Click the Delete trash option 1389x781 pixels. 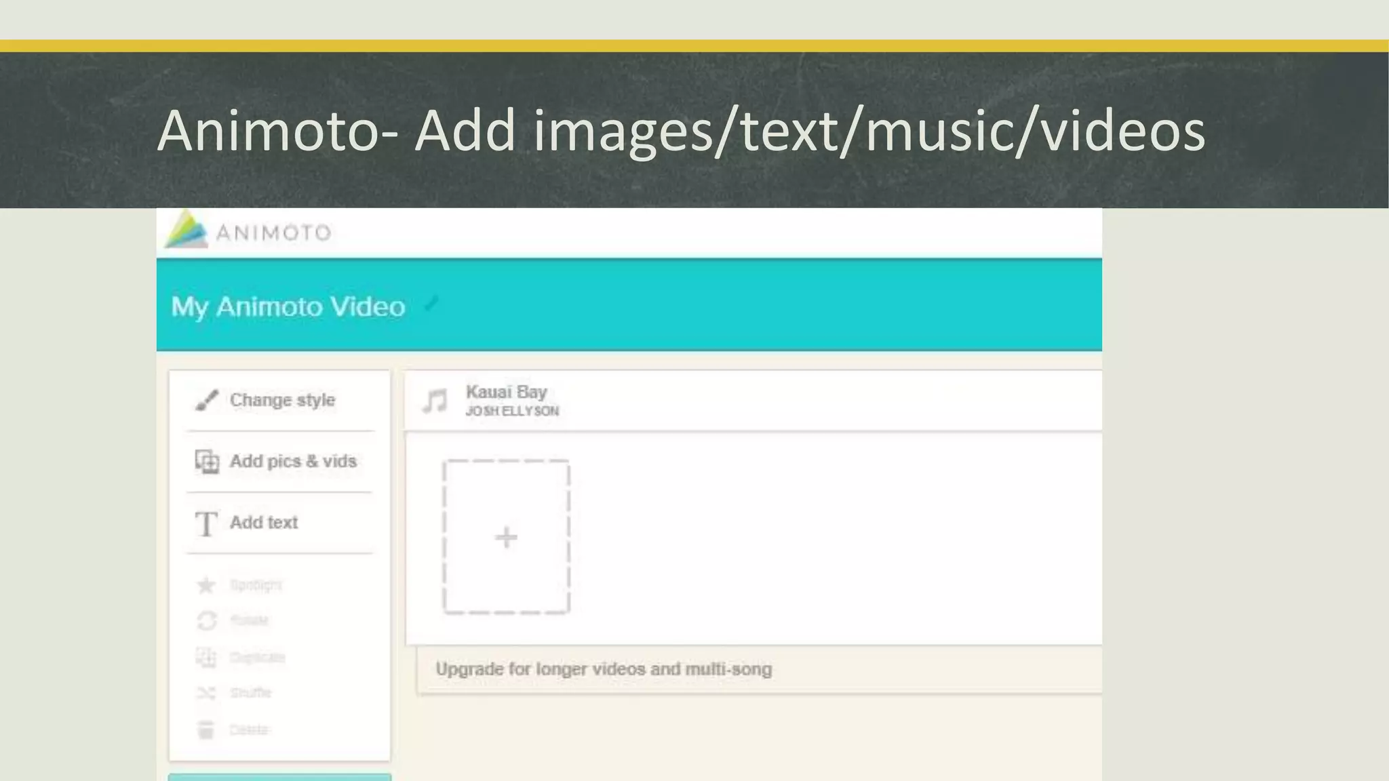click(233, 729)
